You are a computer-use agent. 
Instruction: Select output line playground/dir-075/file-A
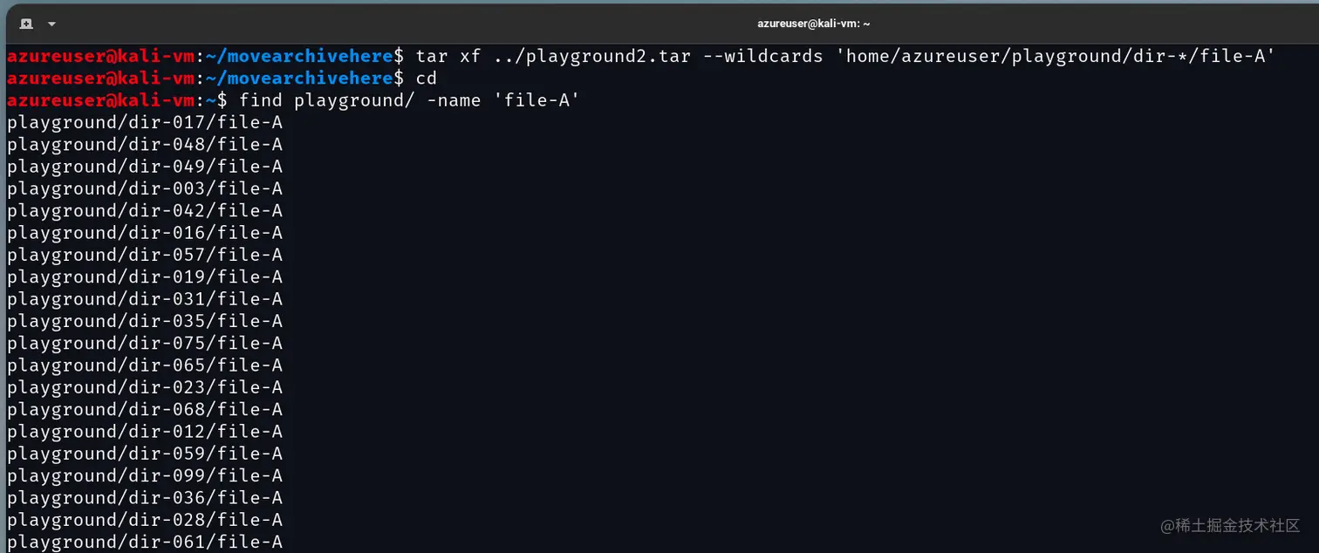145,344
